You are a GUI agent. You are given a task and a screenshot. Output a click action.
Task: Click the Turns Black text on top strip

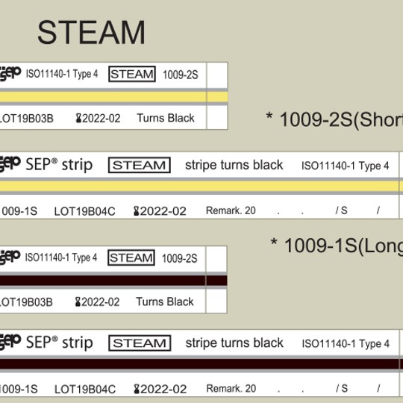tap(166, 118)
